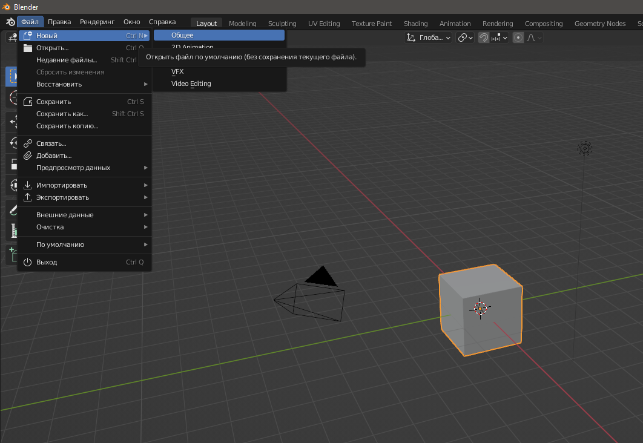This screenshot has width=643, height=443.
Task: Switch to the Layout workspace tab
Action: tap(206, 24)
